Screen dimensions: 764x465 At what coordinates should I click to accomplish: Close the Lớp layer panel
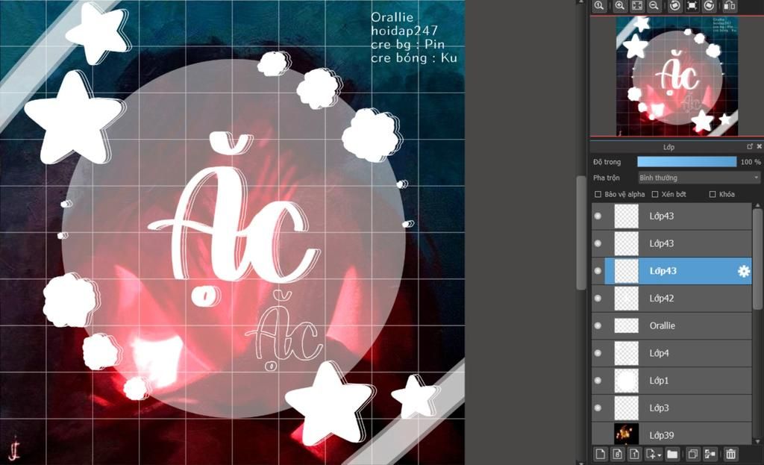[x=759, y=146]
